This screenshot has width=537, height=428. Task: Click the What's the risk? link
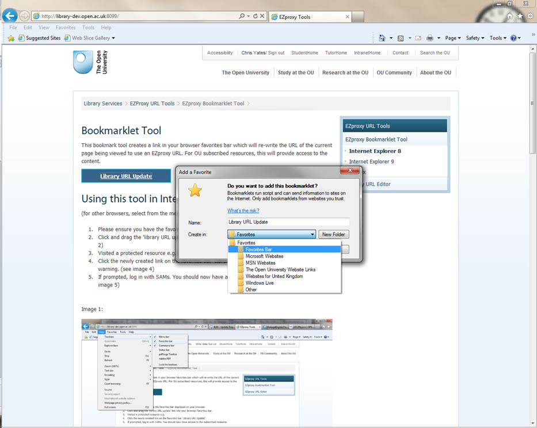point(243,211)
